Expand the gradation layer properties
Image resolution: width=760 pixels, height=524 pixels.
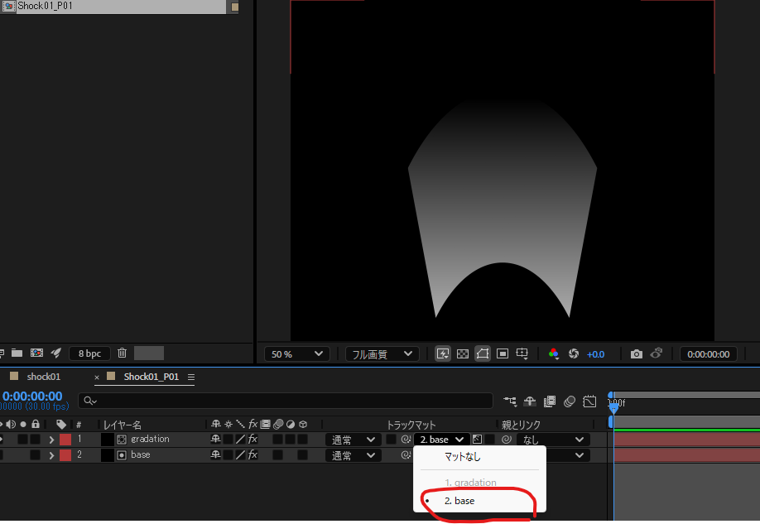point(51,440)
